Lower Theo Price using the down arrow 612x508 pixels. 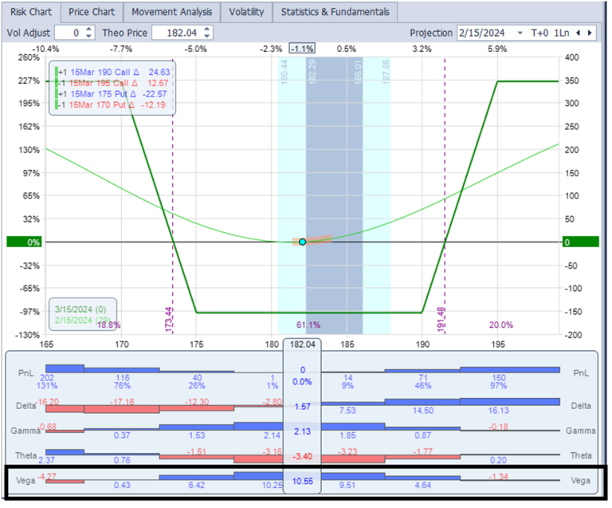207,37
